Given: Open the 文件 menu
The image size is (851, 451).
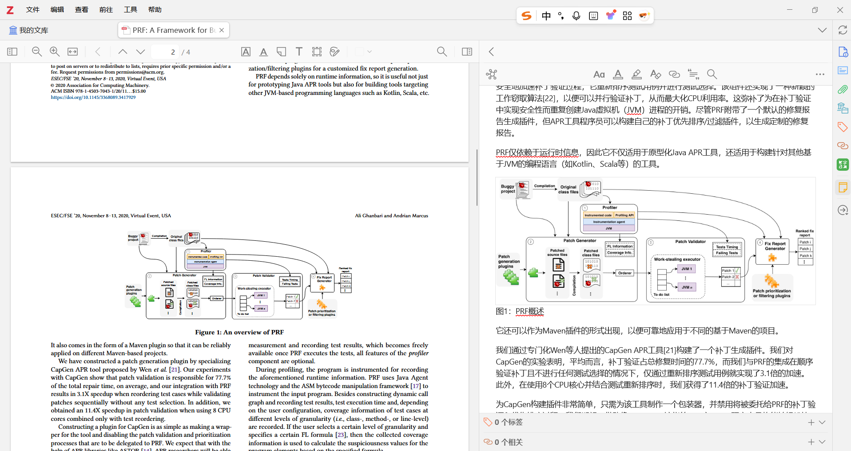Looking at the screenshot, I should [33, 10].
